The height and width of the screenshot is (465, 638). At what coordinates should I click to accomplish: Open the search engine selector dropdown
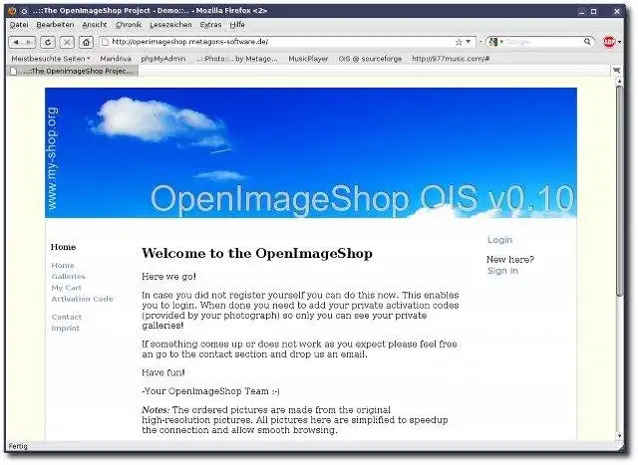[496, 42]
